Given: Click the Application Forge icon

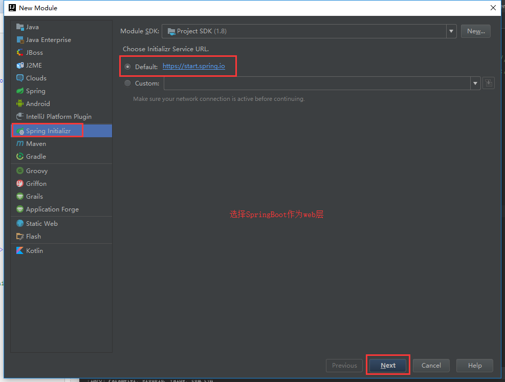Looking at the screenshot, I should pyautogui.click(x=20, y=209).
